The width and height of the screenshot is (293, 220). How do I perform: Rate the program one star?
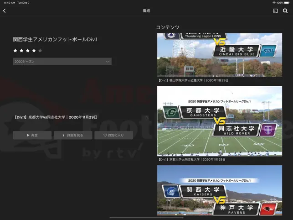coord(15,50)
